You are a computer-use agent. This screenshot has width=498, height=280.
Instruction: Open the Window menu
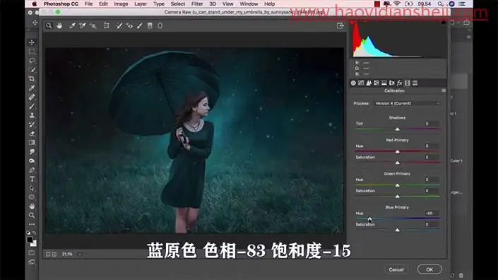(x=249, y=4)
